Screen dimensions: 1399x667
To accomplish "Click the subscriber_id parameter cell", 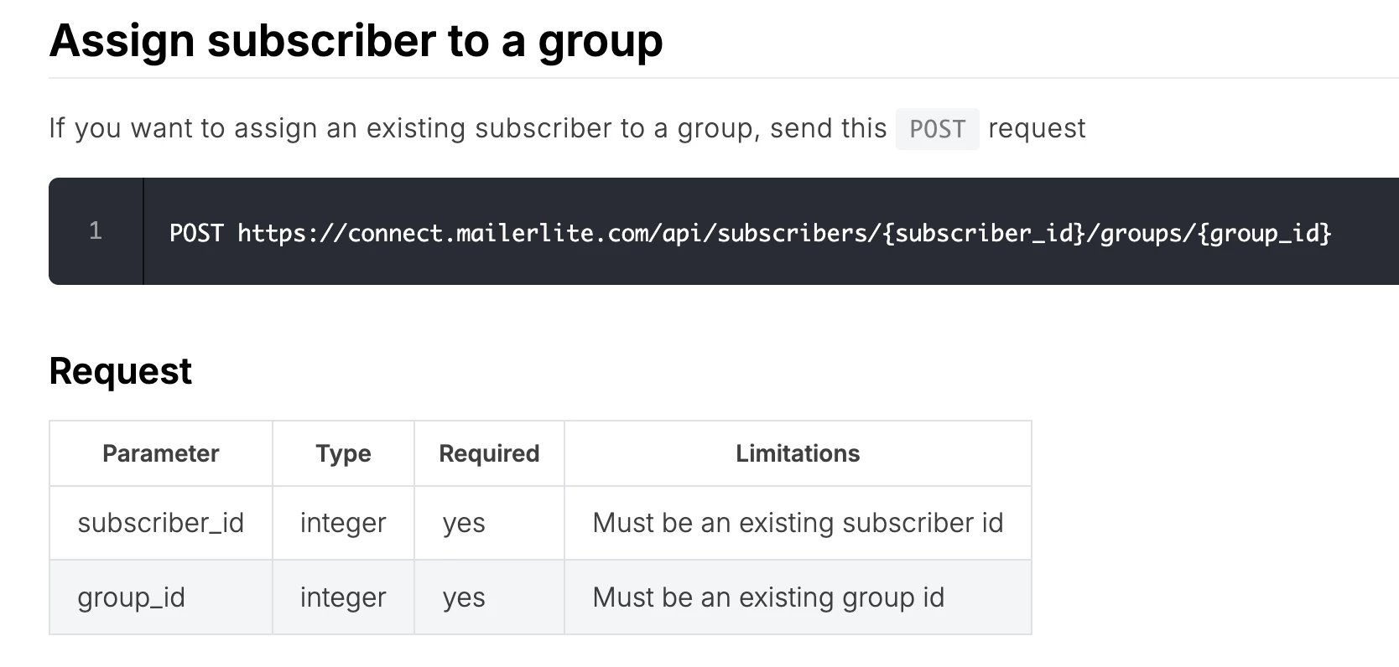I will pos(160,523).
